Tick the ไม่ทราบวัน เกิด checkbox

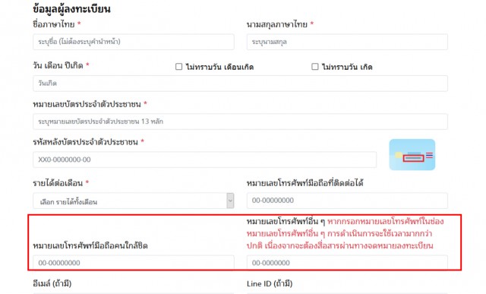point(315,67)
